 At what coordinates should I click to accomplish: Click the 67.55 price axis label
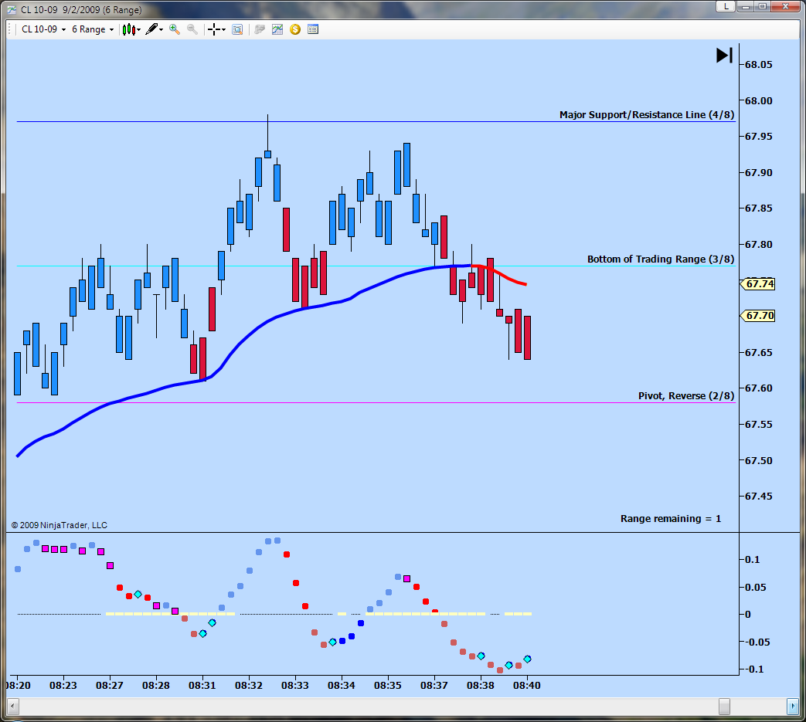(x=758, y=424)
